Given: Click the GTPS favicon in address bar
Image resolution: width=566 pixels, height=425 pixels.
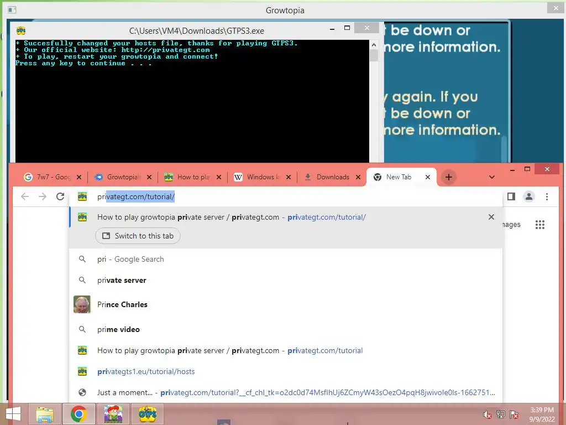Looking at the screenshot, I should pos(82,196).
